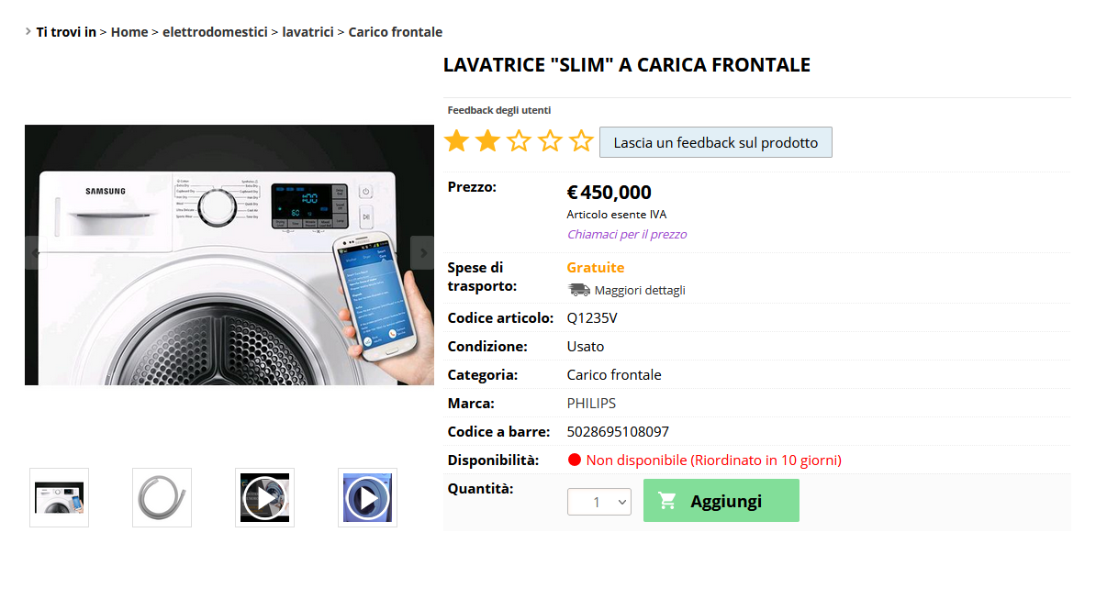Viewport: 1107px width, 599px height.
Task: Go to Home in the breadcrumb
Action: pos(129,32)
